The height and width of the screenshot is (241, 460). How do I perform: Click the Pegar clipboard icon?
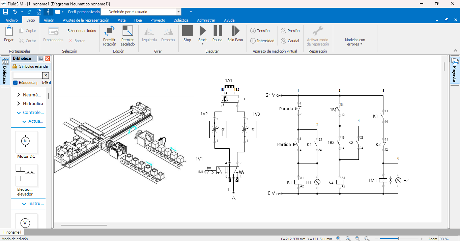[9, 31]
